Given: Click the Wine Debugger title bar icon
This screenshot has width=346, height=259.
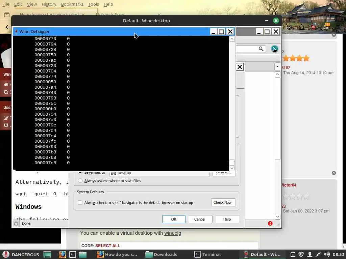Looking at the screenshot, I should (16, 31).
